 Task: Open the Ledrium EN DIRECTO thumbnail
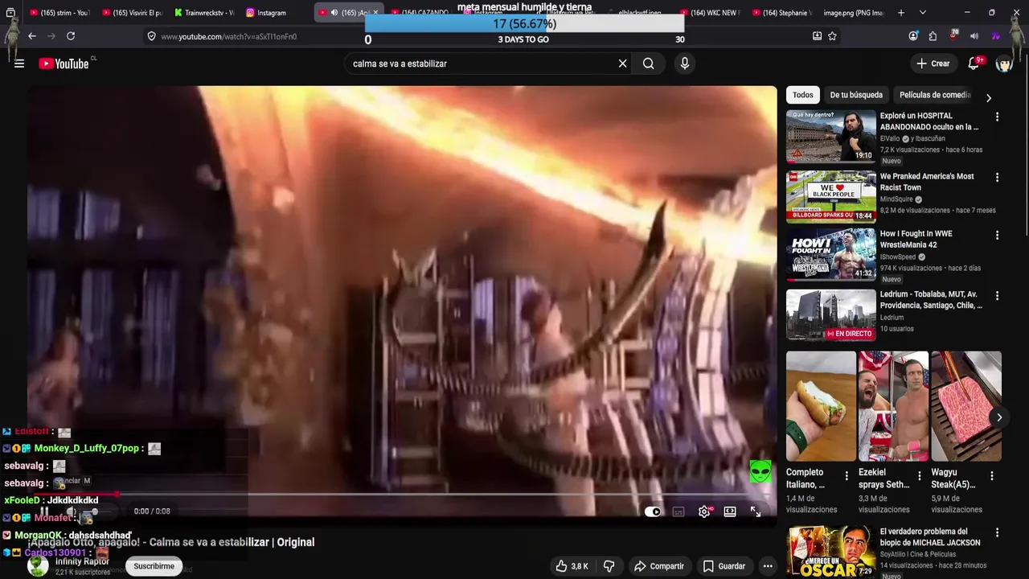[x=831, y=314]
